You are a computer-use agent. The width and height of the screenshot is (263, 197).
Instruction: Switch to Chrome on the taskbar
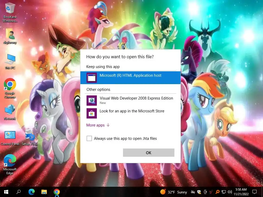[57, 192]
